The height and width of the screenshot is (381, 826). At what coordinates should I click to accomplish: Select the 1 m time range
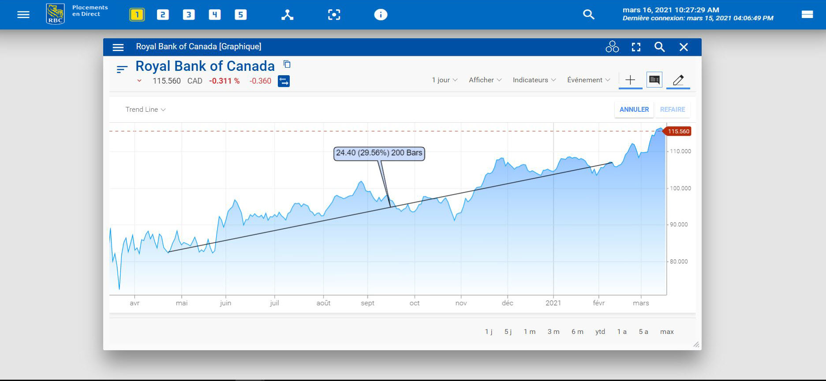(x=530, y=332)
